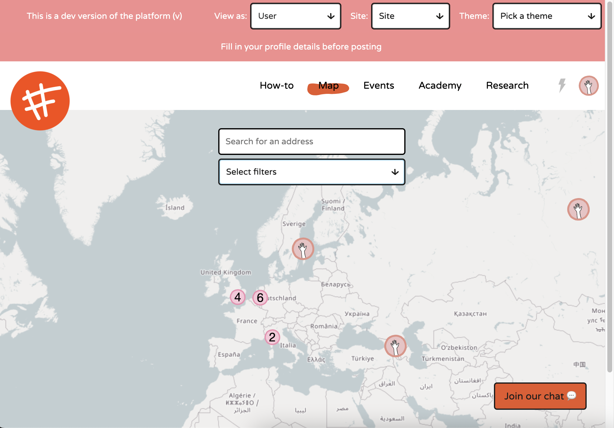Viewport: 614px width, 428px height.
Task: Open the View as User dropdown
Action: pyautogui.click(x=295, y=16)
